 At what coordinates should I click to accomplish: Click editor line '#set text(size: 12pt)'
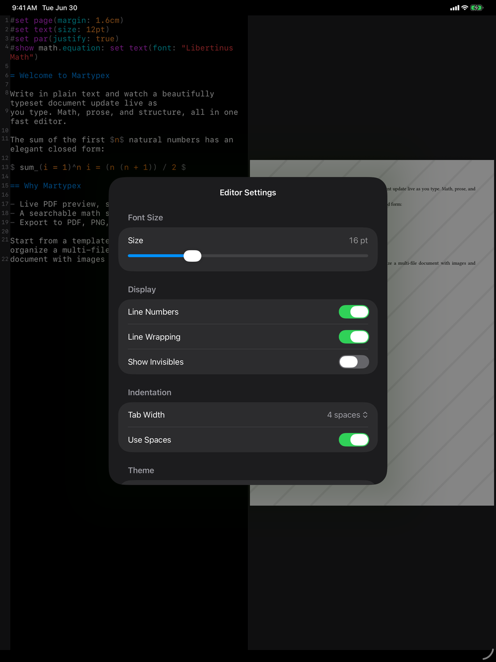60,30
